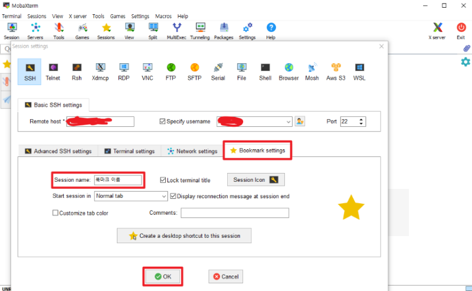Switch to Network settings tab
Image resolution: width=472 pixels, height=291 pixels.
tap(192, 151)
